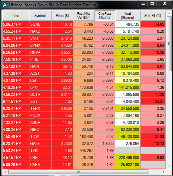Click horizontal scrollbar left arrow
This screenshot has height=176, width=173.
(5, 172)
